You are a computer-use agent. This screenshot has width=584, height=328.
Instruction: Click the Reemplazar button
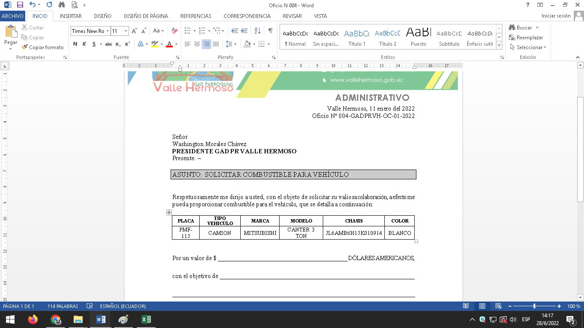[526, 38]
